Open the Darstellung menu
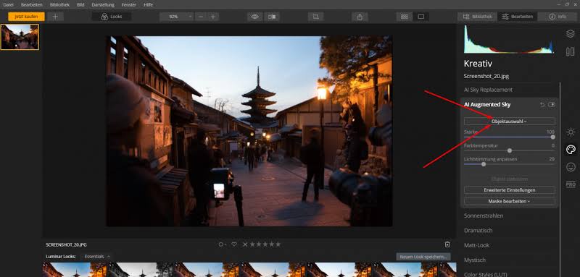 (103, 5)
